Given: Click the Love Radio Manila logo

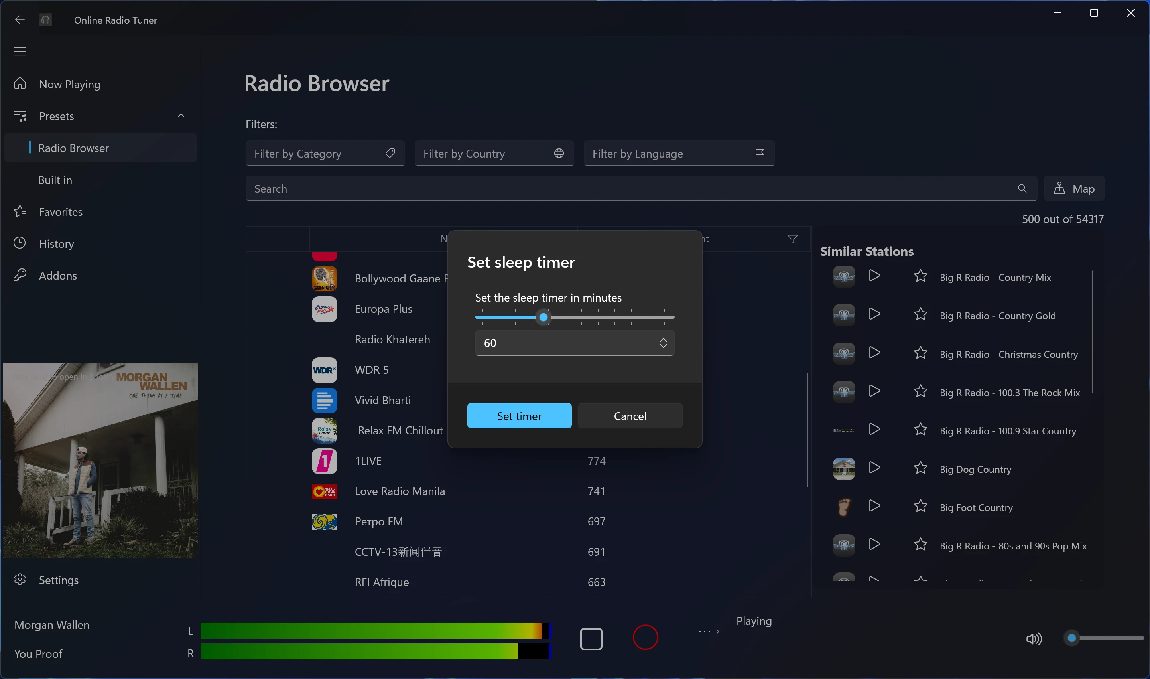Looking at the screenshot, I should tap(324, 491).
